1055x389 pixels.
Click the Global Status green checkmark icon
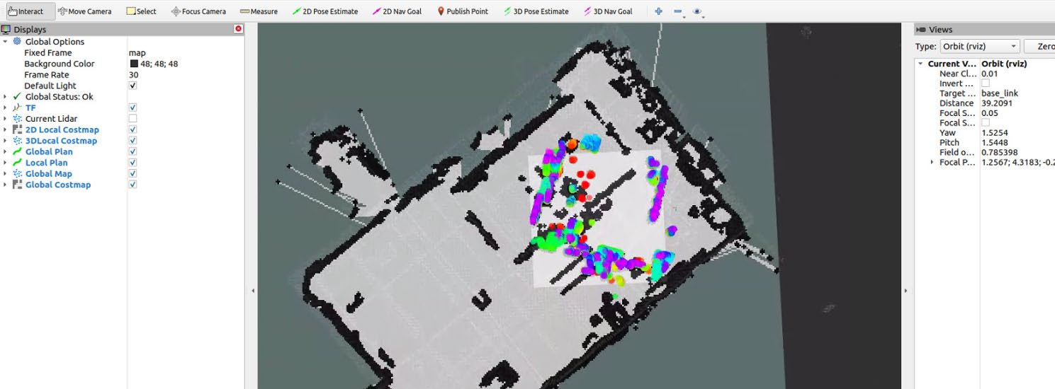click(x=18, y=97)
